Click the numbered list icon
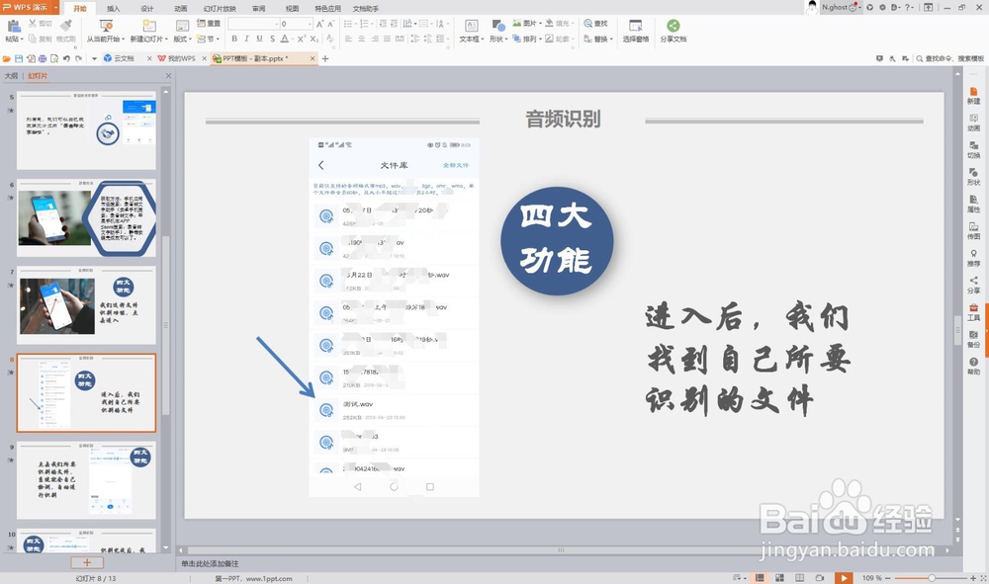The height and width of the screenshot is (584, 989). (365, 24)
